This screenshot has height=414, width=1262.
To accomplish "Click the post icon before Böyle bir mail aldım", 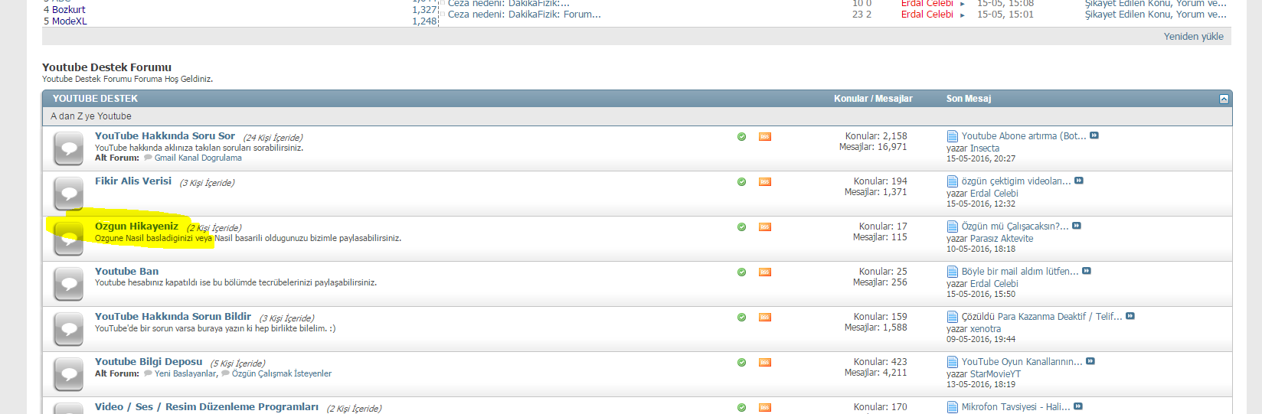I will 953,272.
